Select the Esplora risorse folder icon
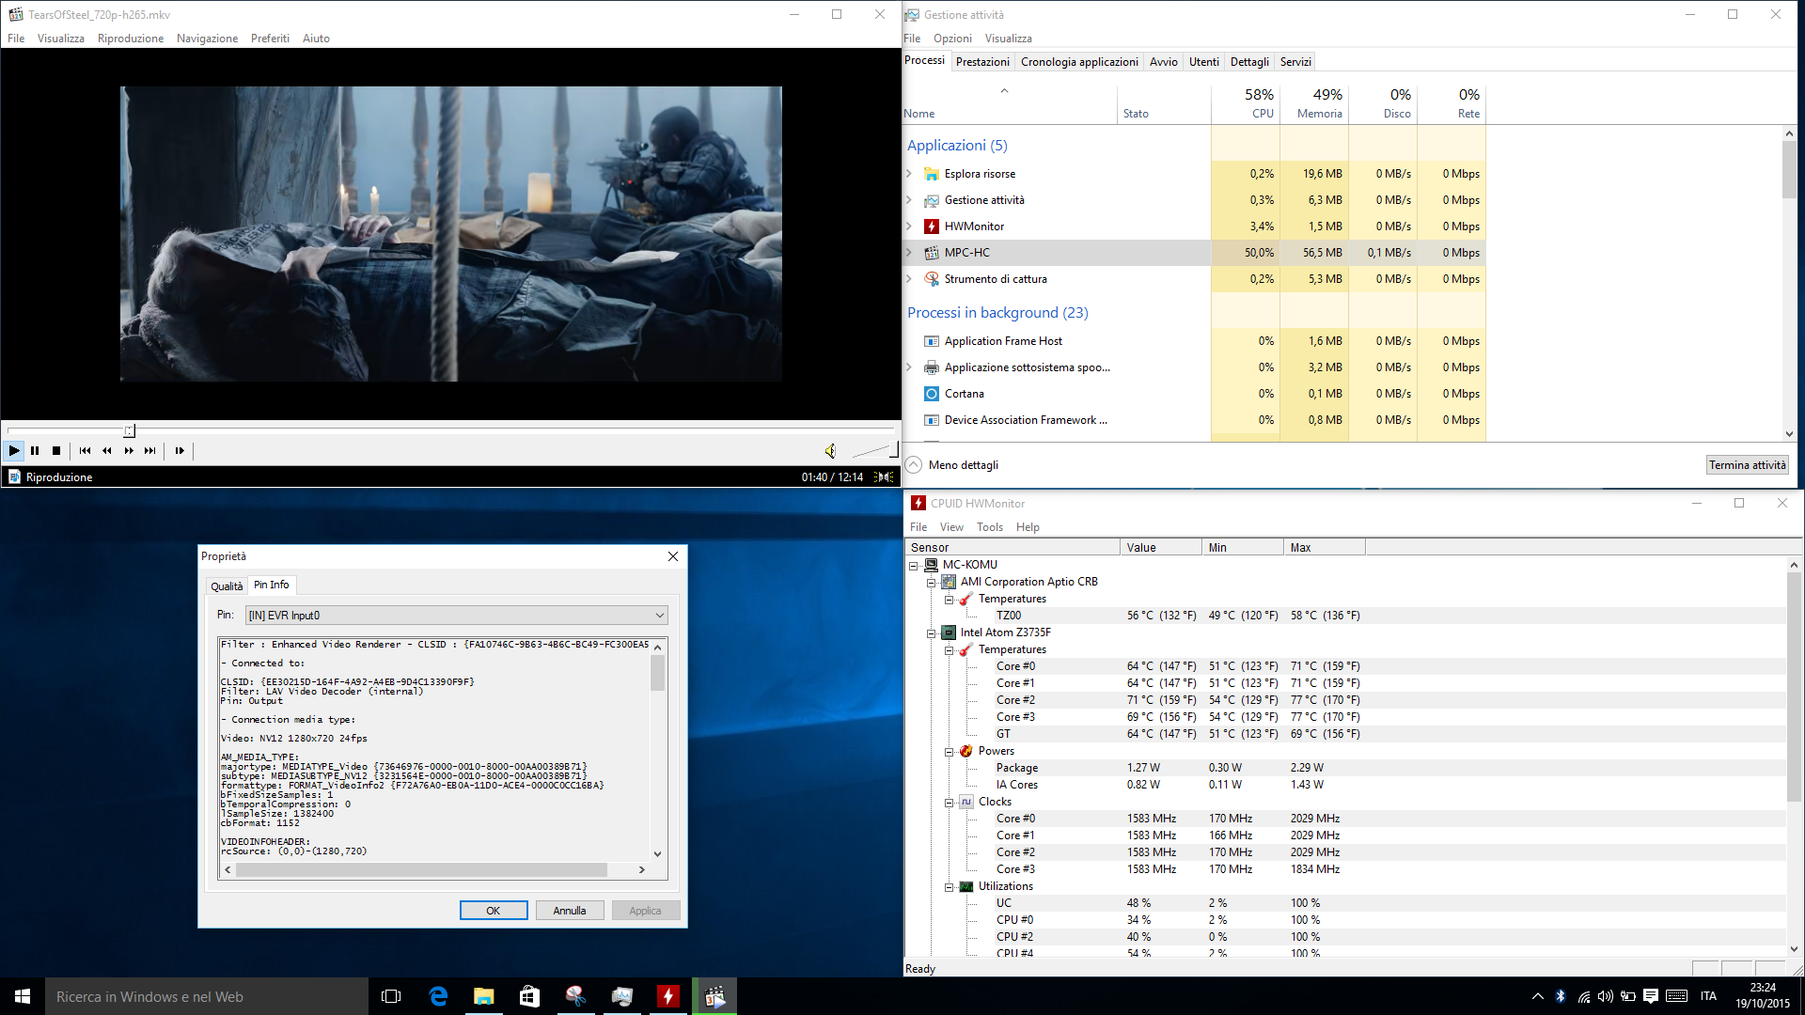 [932, 174]
